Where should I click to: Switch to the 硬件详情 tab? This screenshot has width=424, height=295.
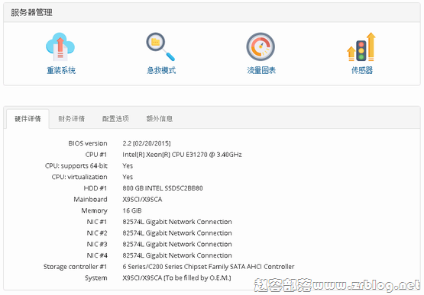point(28,119)
